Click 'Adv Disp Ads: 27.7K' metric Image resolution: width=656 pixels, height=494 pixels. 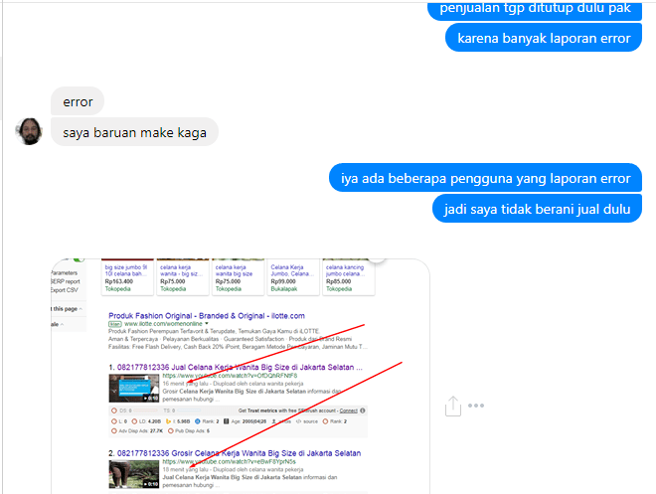137,430
